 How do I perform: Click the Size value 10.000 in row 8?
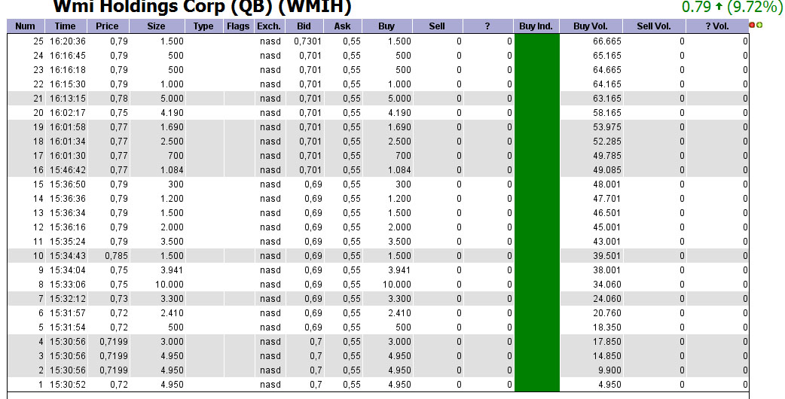pos(170,285)
